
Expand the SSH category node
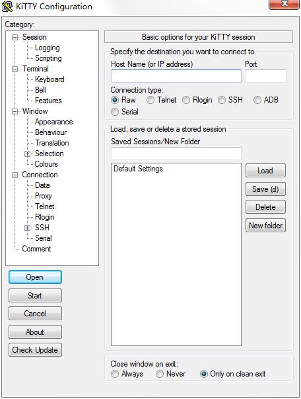point(28,228)
